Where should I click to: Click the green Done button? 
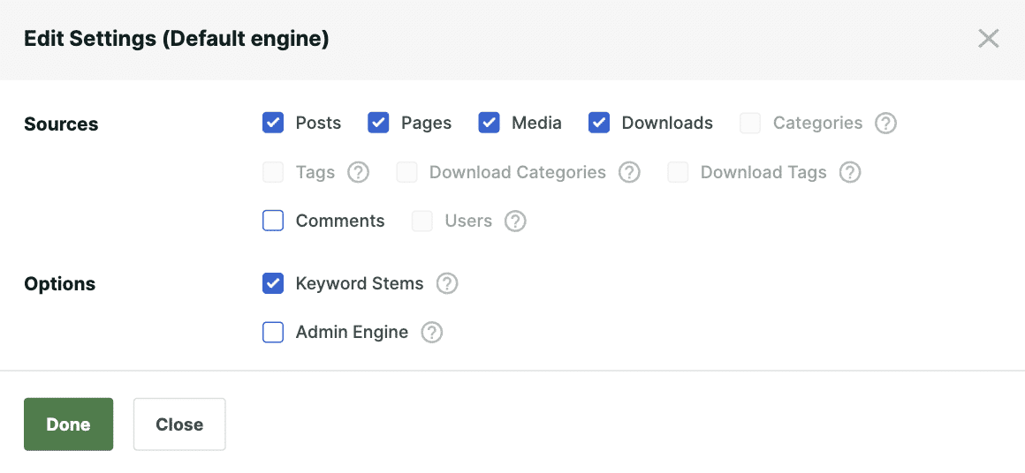[69, 424]
